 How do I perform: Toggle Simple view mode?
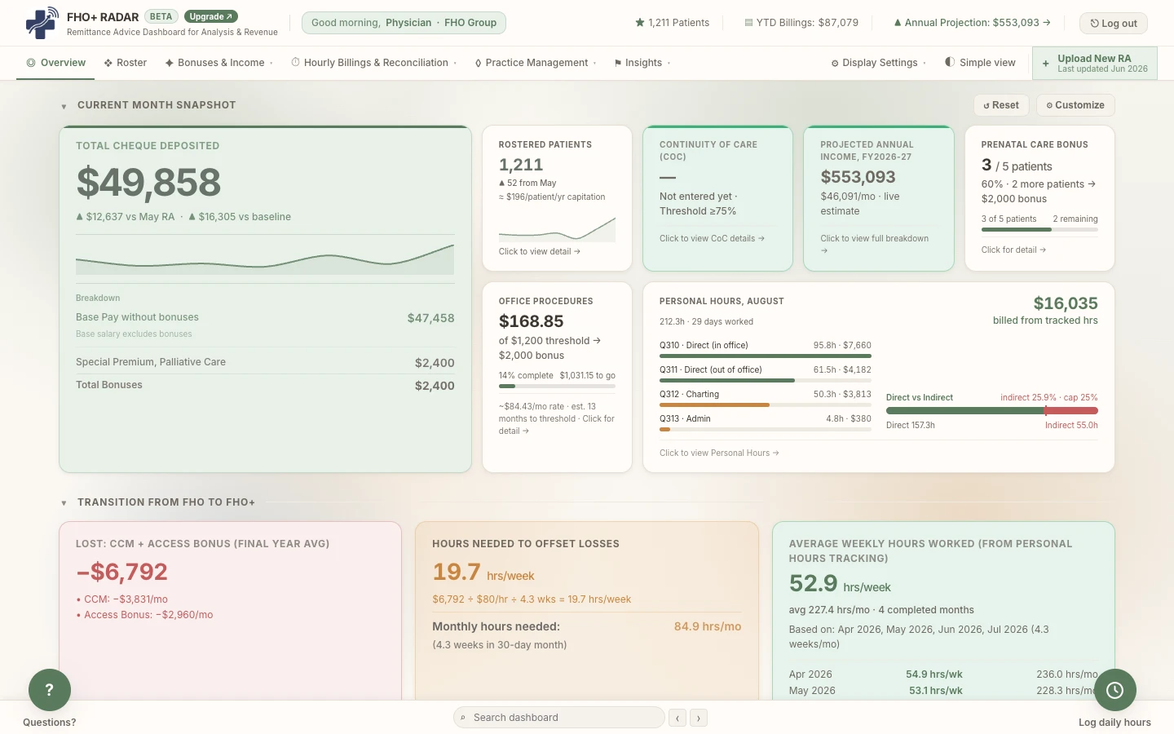980,63
